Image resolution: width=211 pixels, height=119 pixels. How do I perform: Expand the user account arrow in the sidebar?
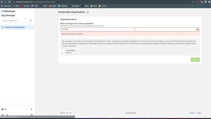point(32,109)
